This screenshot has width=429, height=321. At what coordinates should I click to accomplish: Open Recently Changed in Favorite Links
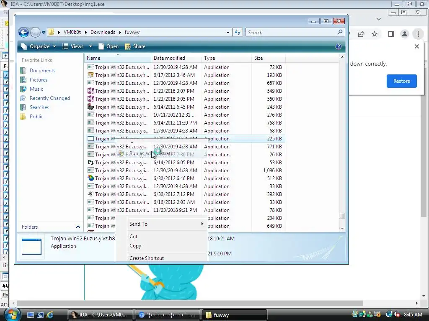[50, 98]
